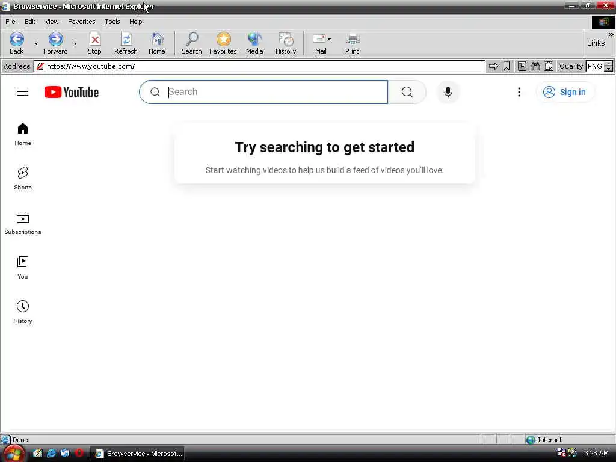
Task: Click the Sign in button
Action: point(565,92)
